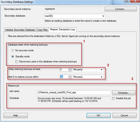
Task: Click the Connect... button
Action: [x=121, y=9]
